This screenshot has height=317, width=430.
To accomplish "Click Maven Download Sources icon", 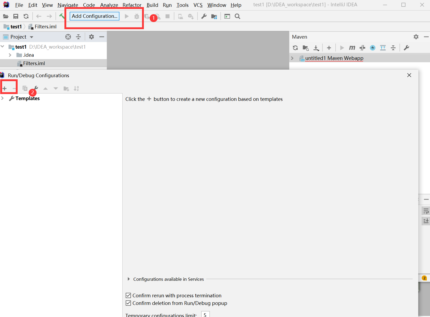I will 316,48.
